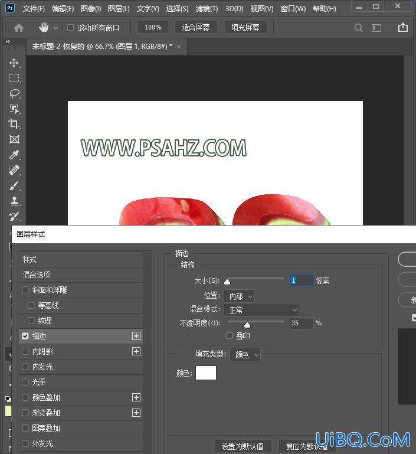The height and width of the screenshot is (454, 416).
Task: Click the 适合屏幕 button
Action: [x=196, y=28]
